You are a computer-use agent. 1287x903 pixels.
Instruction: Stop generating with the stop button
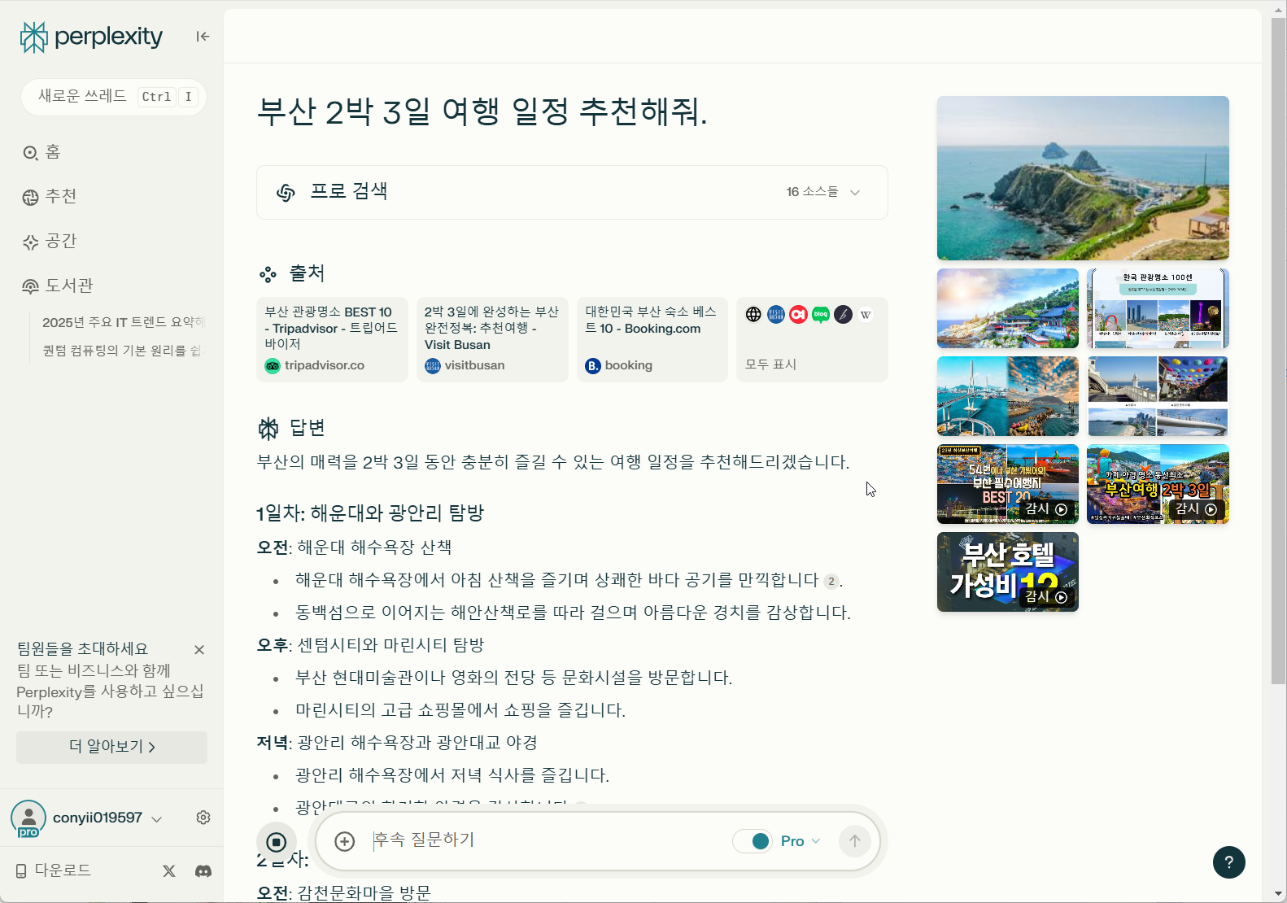(x=277, y=842)
